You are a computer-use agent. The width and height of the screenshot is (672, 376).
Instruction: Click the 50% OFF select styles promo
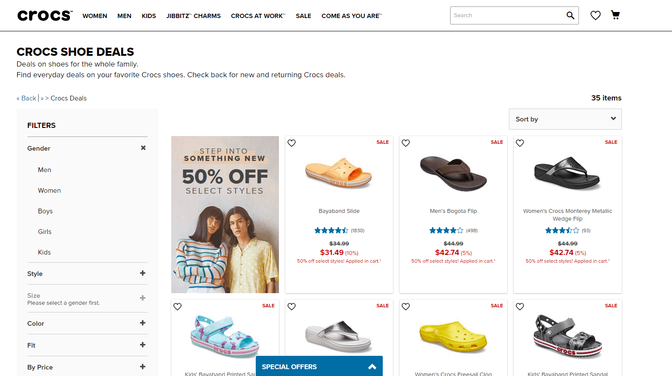[225, 215]
